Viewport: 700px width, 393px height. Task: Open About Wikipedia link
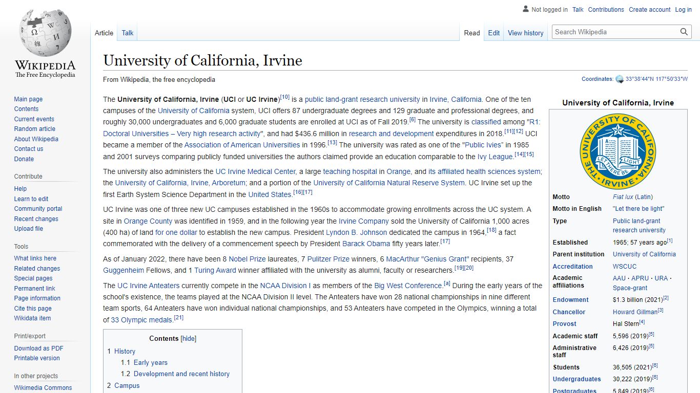(x=36, y=139)
